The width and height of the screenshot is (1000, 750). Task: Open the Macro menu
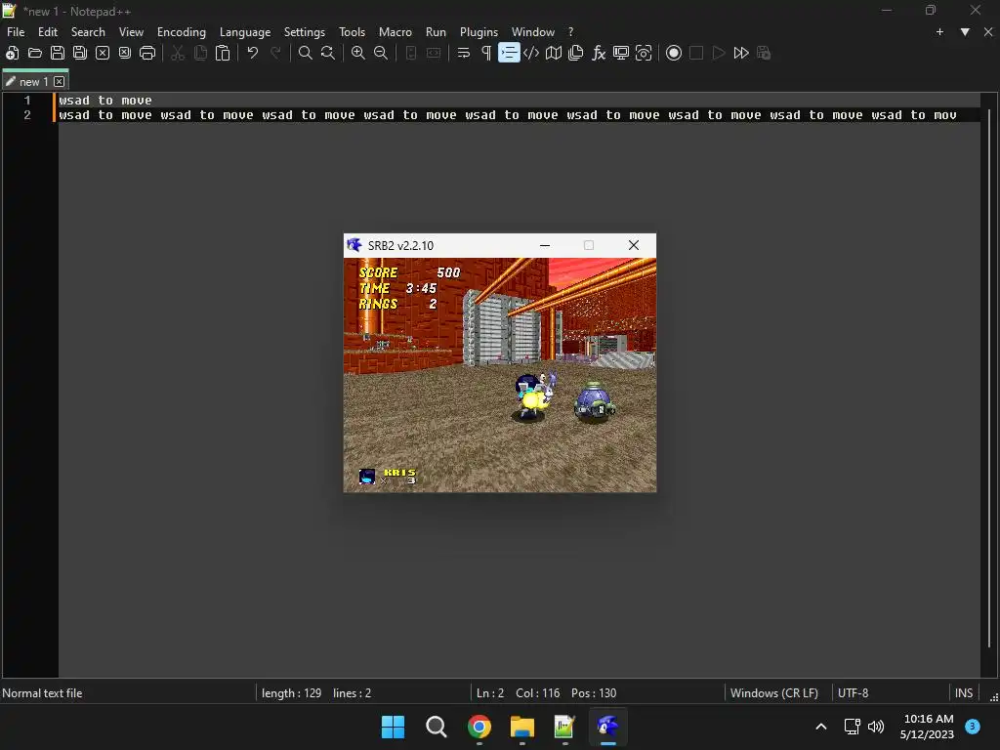(x=396, y=32)
